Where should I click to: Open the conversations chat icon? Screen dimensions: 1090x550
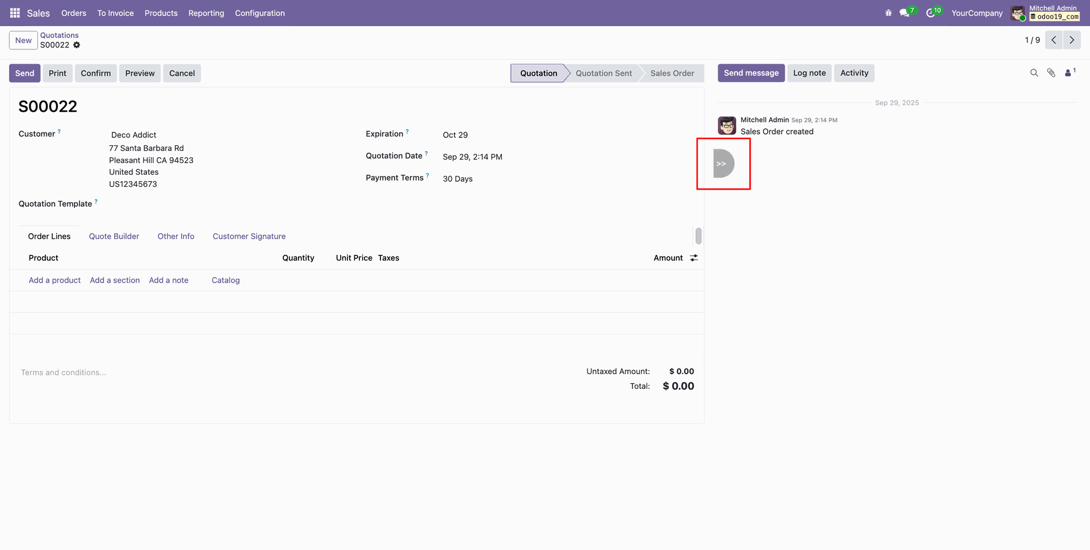pos(904,13)
